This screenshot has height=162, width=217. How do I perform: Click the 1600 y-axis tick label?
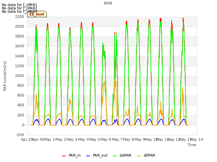click(x=20, y=46)
